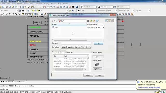
Task: Click the Help question mark icon
Action: [x=77, y=7]
